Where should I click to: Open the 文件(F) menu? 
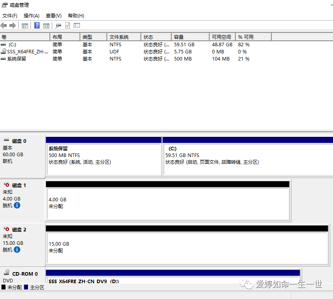pos(10,16)
